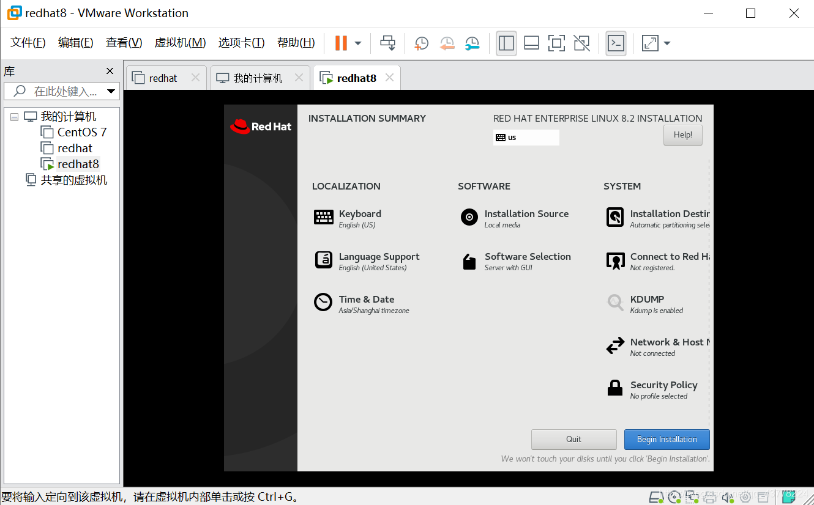Close the redhat8 tab
Image resolution: width=814 pixels, height=505 pixels.
click(x=389, y=78)
